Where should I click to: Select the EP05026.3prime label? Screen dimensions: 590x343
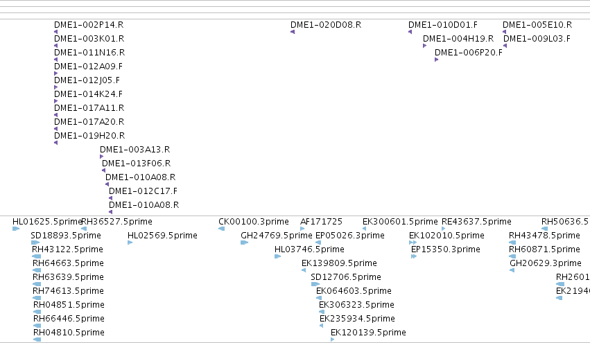pyautogui.click(x=350, y=236)
